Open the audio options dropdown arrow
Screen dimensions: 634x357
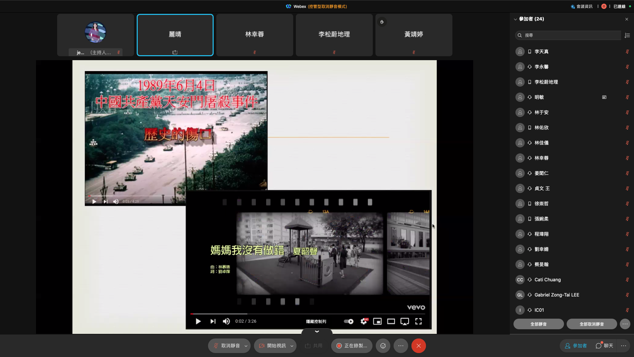[x=246, y=346]
